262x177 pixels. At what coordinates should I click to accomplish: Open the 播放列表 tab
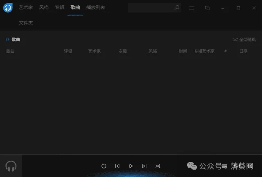coord(95,7)
